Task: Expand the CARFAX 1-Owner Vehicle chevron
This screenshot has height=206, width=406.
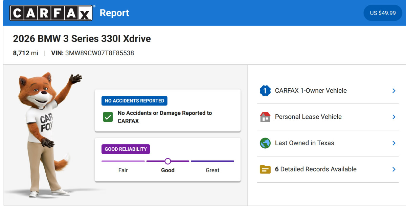Action: (394, 91)
